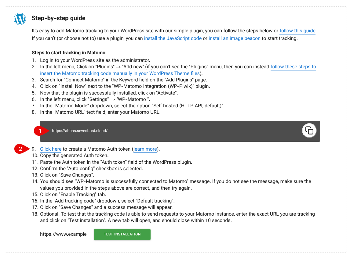Click step 10 'Copy the generated Auth token'
Screen dimensions: 350x258
click(74, 156)
